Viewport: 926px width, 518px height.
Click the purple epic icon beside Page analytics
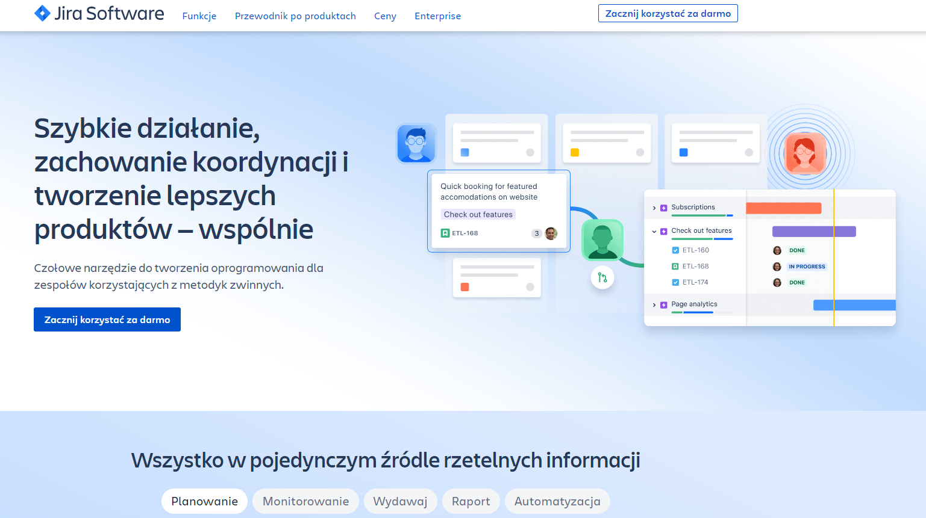[664, 305]
